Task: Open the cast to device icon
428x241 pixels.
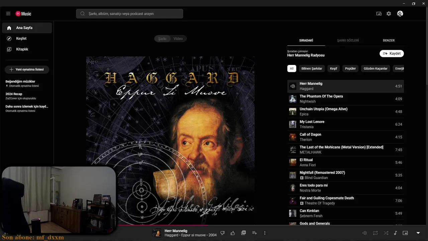Action: click(379, 14)
